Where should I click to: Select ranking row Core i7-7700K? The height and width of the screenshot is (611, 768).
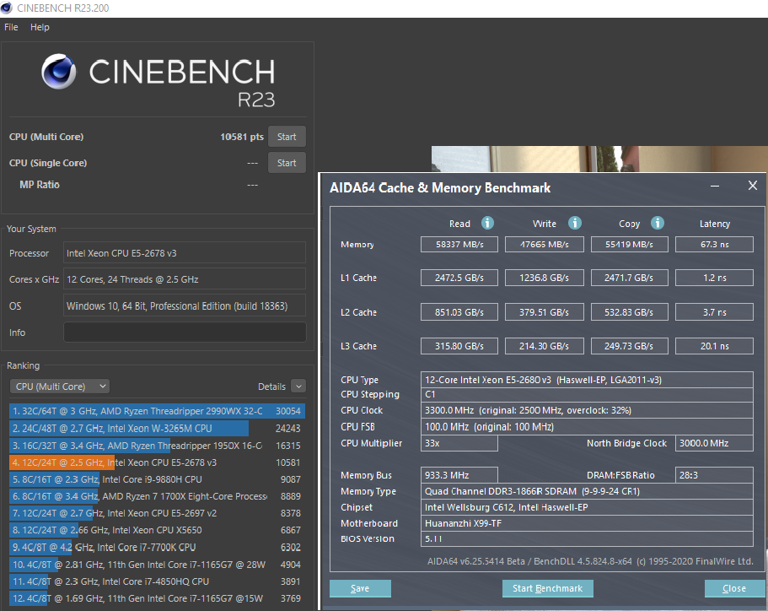[157, 547]
